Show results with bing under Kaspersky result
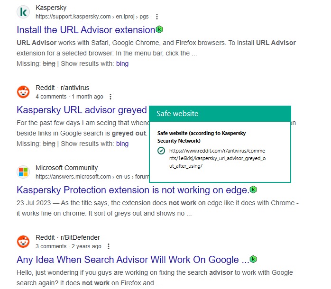331x289 pixels. [122, 63]
